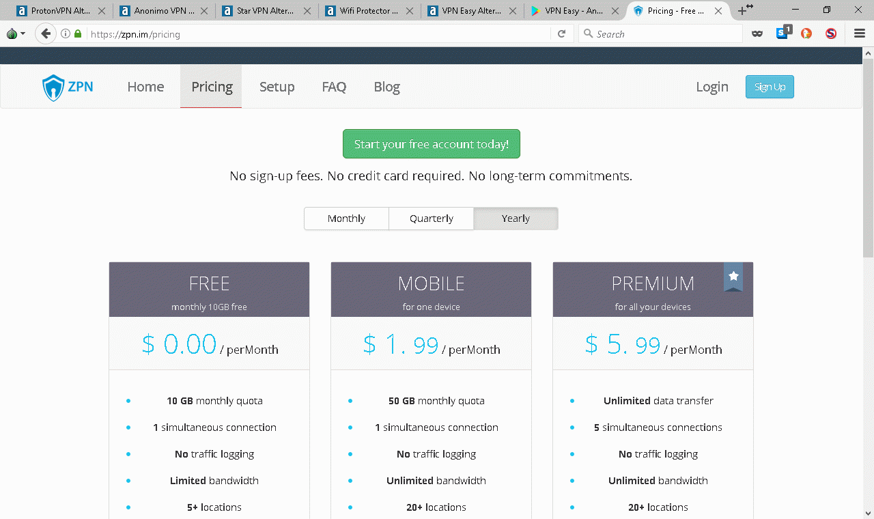This screenshot has width=874, height=519.
Task: Open the red circular S extension icon
Action: pos(831,33)
